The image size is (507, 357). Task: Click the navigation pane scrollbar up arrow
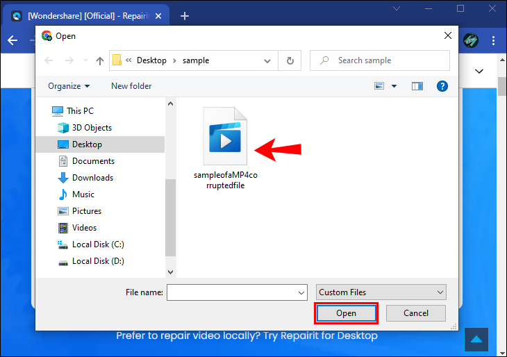171,103
